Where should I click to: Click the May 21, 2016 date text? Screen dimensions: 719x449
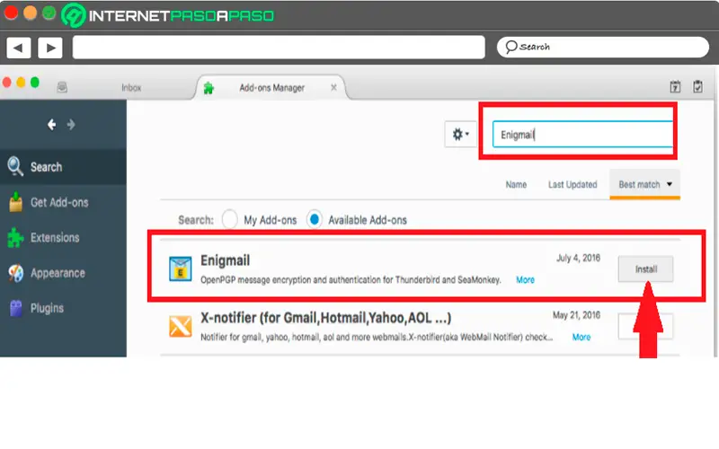(576, 315)
